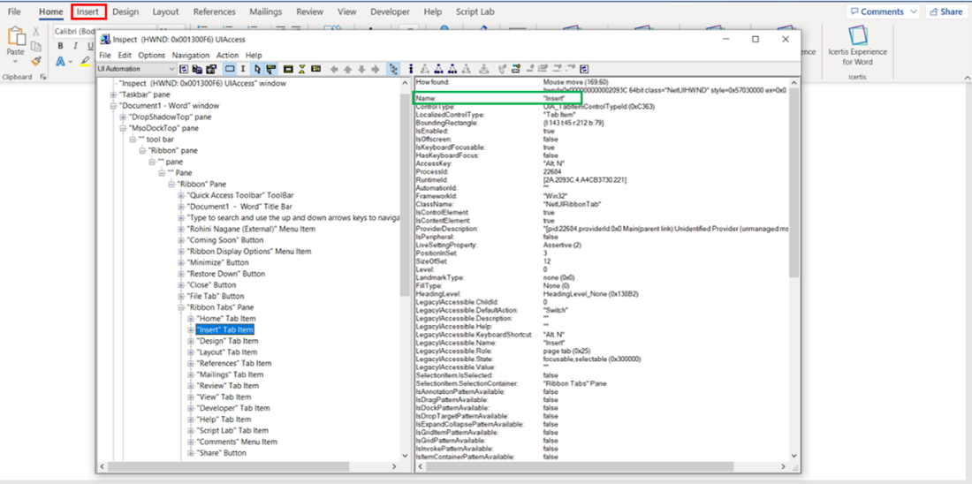Click the hourglass icon in Inspect toolbar

click(x=302, y=69)
